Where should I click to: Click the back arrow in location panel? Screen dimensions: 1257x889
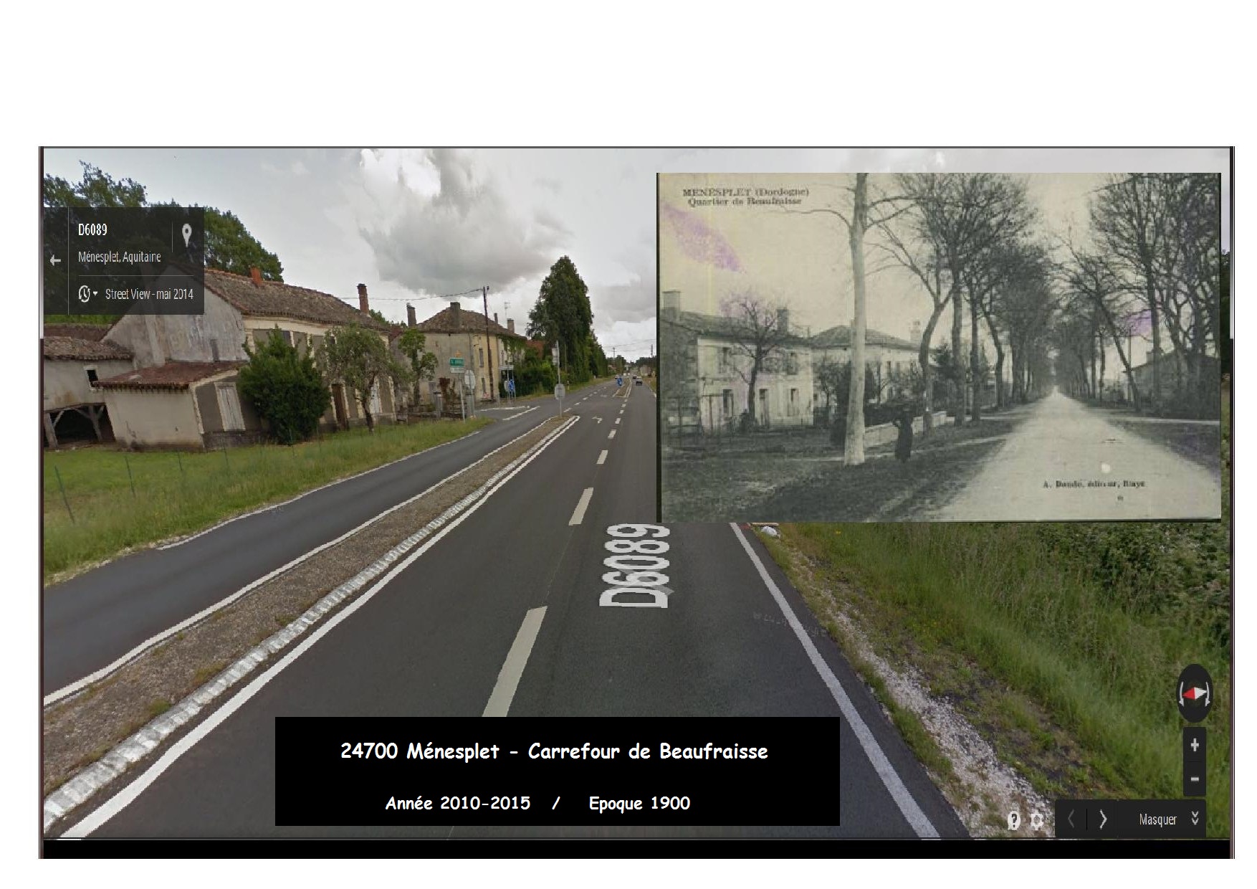55,260
